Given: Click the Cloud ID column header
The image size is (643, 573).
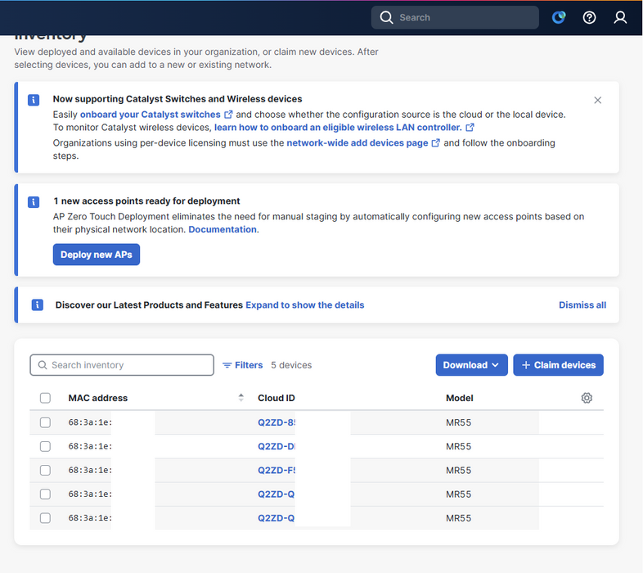Looking at the screenshot, I should (x=276, y=398).
